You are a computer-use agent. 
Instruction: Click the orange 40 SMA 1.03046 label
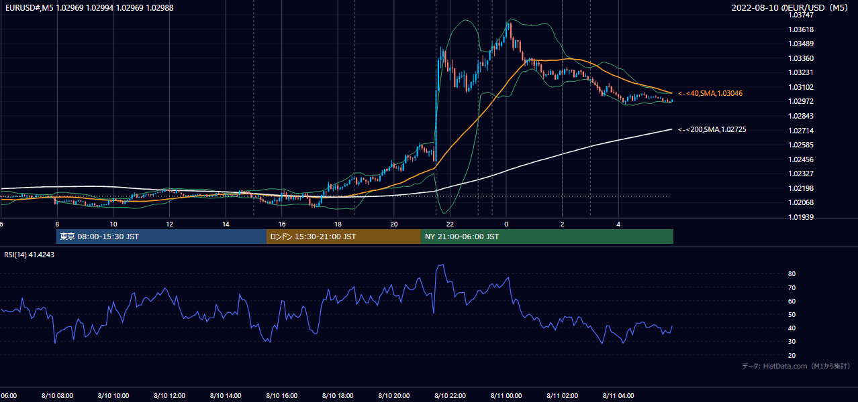click(x=710, y=93)
